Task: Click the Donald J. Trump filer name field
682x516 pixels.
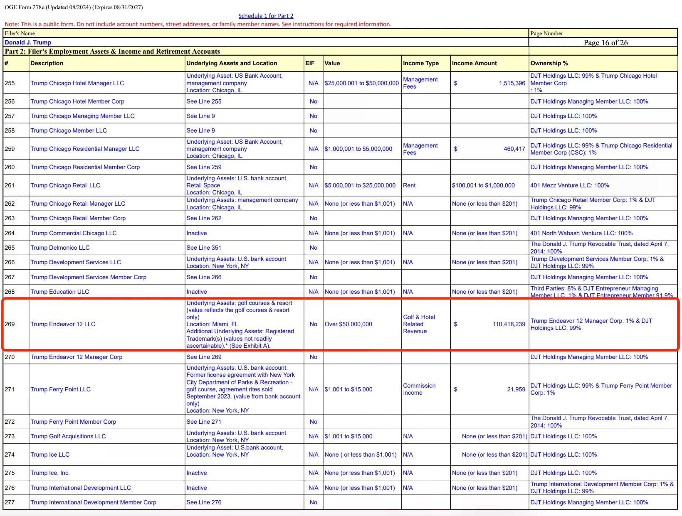Action: coord(28,42)
